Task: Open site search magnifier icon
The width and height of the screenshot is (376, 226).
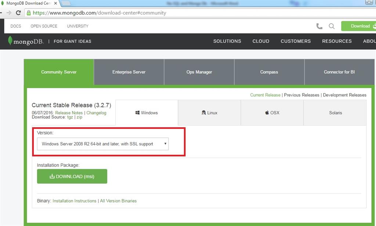Action: tap(332, 26)
